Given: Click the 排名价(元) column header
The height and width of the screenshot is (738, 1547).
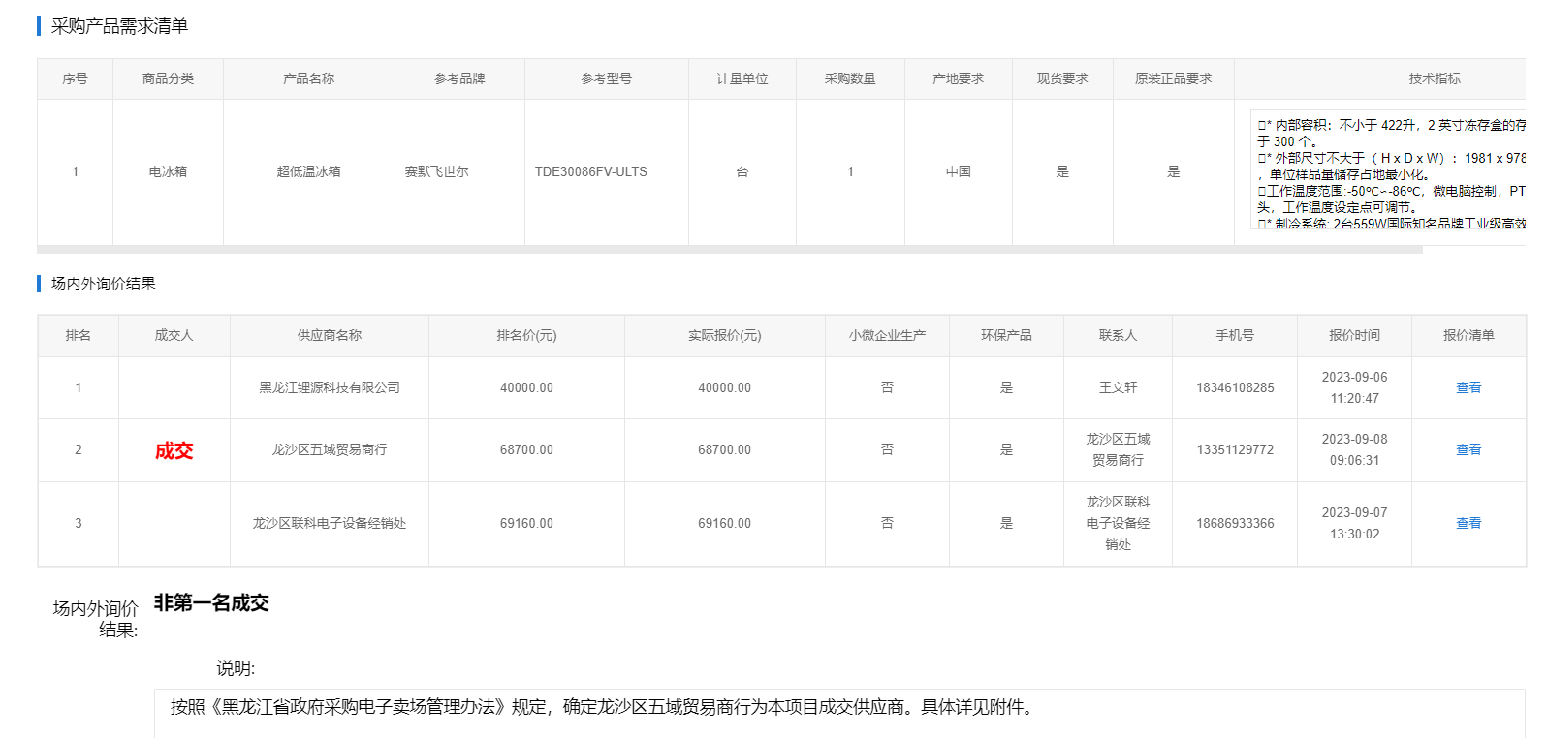Looking at the screenshot, I should [x=526, y=335].
